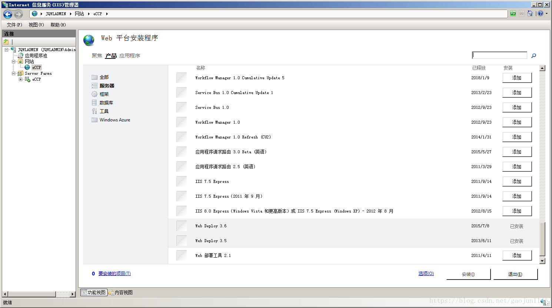The width and height of the screenshot is (552, 308).
Task: Open the 视图(V) menu
Action: [36, 25]
